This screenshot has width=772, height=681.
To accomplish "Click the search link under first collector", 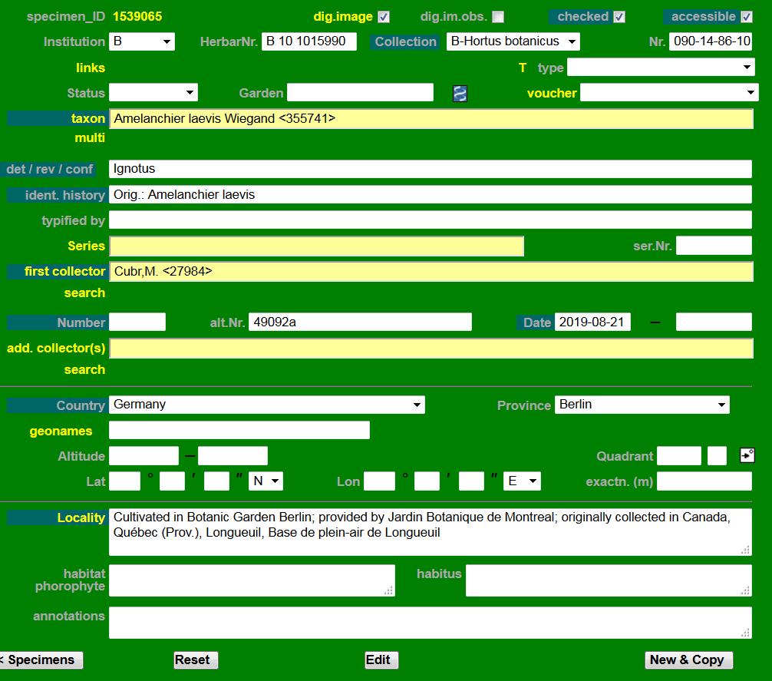I will click(x=84, y=293).
